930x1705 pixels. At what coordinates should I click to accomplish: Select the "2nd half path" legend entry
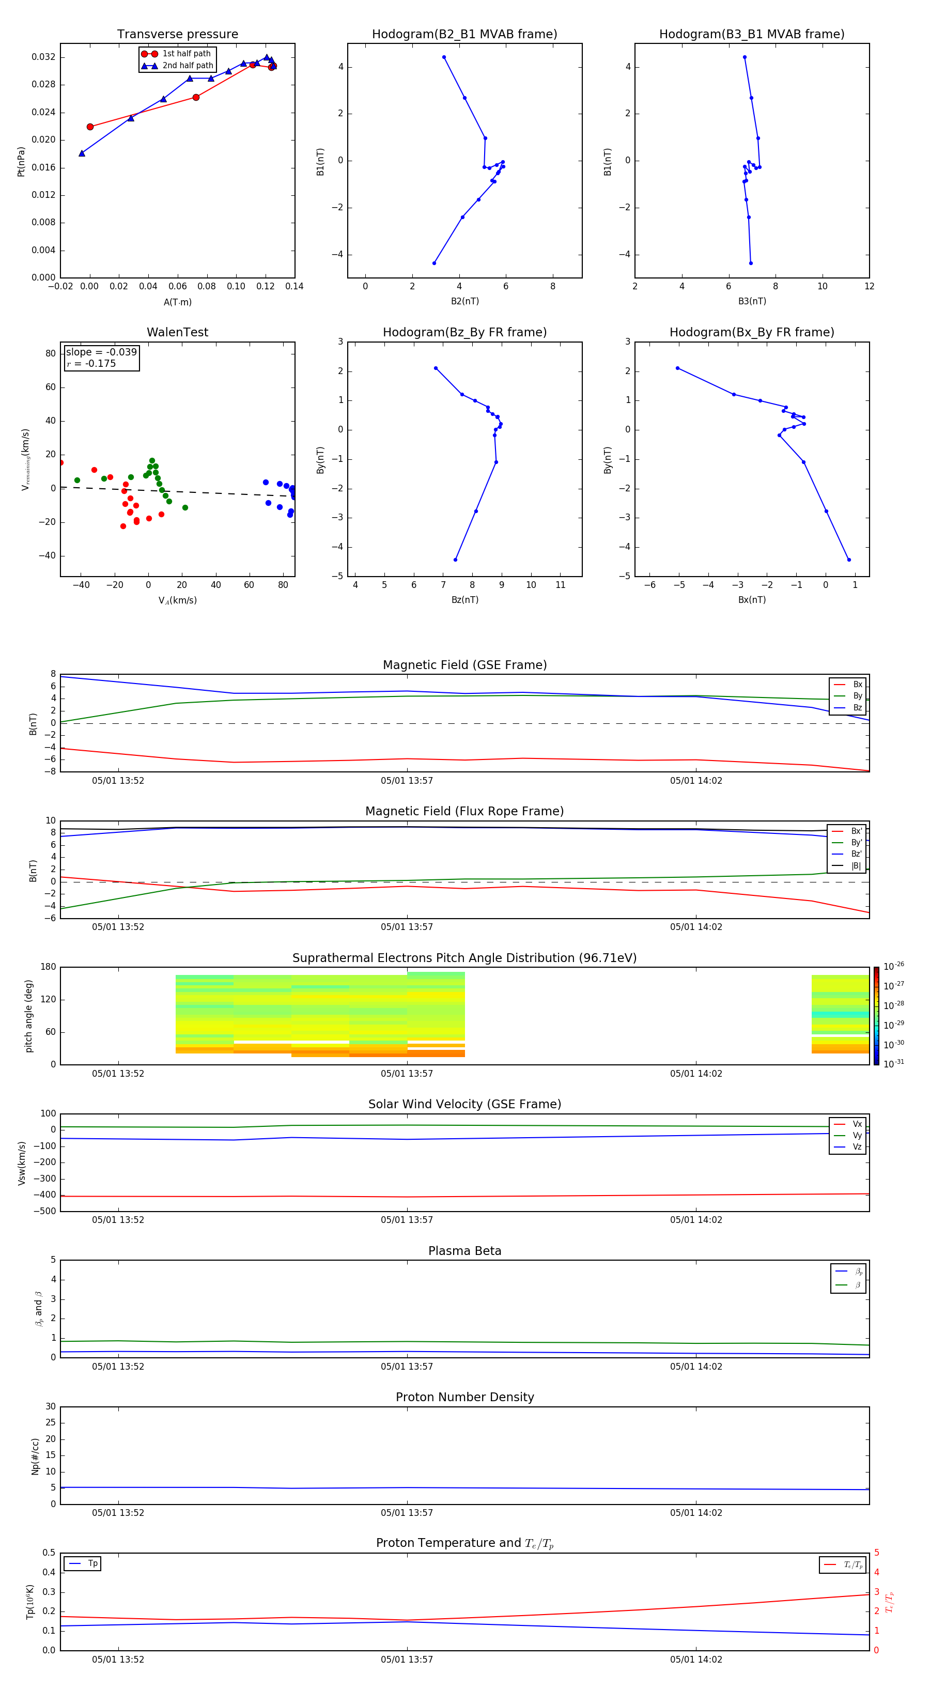coord(177,66)
